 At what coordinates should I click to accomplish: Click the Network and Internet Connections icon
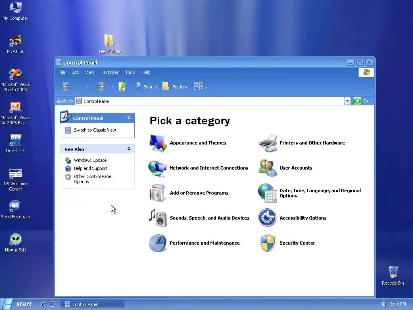tap(158, 168)
